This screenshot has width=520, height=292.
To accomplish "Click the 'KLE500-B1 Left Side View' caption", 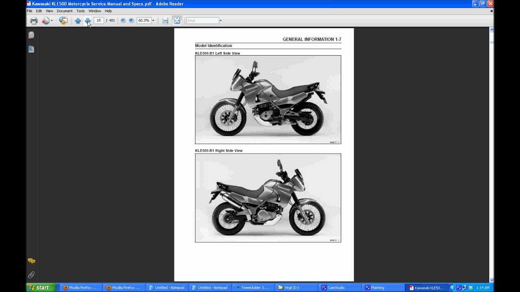I will [217, 53].
